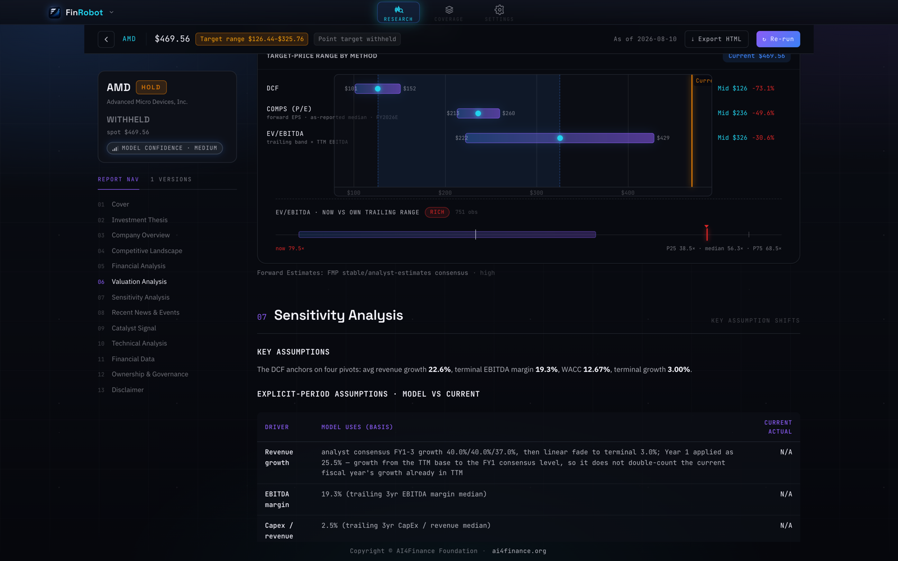
Task: Switch to the 1 Versions tab
Action: coord(171,180)
